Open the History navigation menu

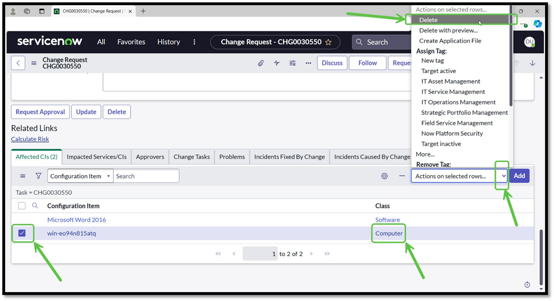coord(168,42)
